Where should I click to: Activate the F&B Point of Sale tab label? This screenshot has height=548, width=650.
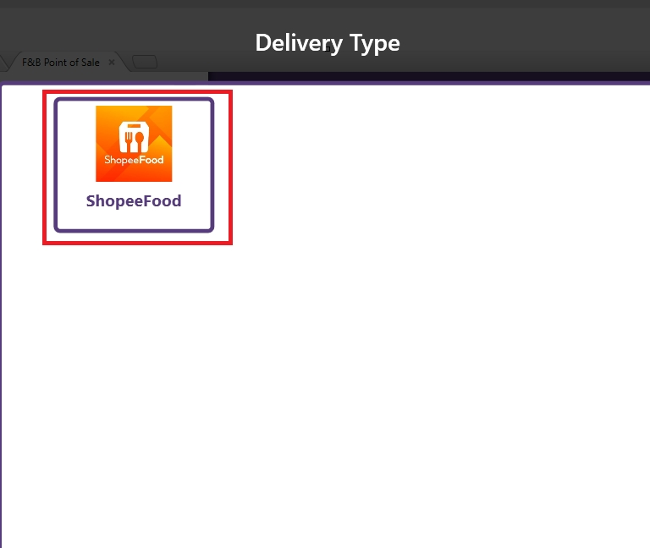pos(60,63)
